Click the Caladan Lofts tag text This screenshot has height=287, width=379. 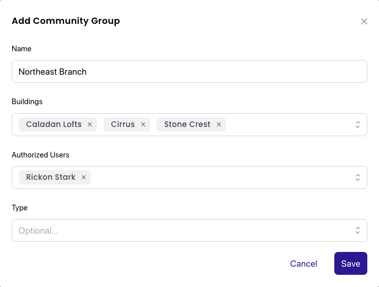point(54,124)
